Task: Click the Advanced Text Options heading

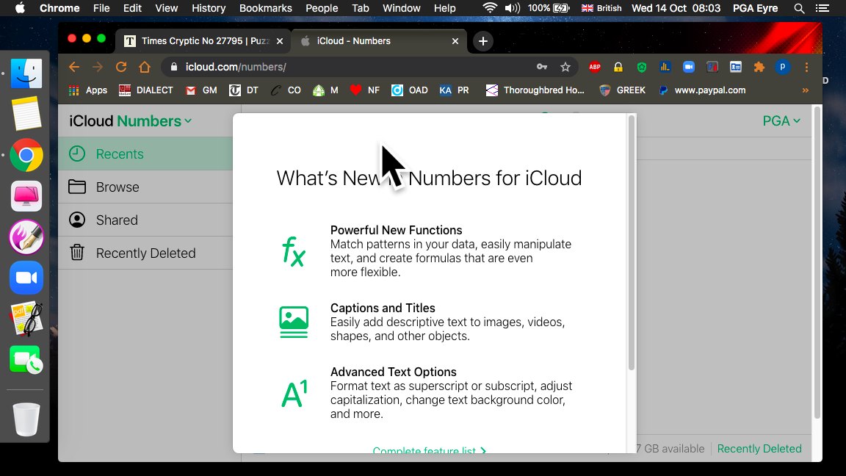Action: tap(394, 372)
